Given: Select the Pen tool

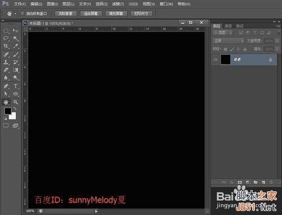Looking at the screenshot, I should [x=6, y=86].
